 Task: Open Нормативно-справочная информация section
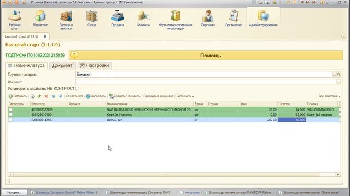176,20
